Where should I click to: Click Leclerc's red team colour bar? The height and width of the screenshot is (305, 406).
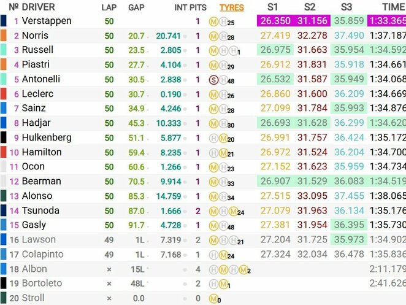tap(4, 94)
